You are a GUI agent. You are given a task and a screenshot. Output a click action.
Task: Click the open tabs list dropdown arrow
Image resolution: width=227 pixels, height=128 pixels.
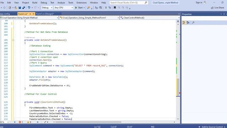(179, 14)
